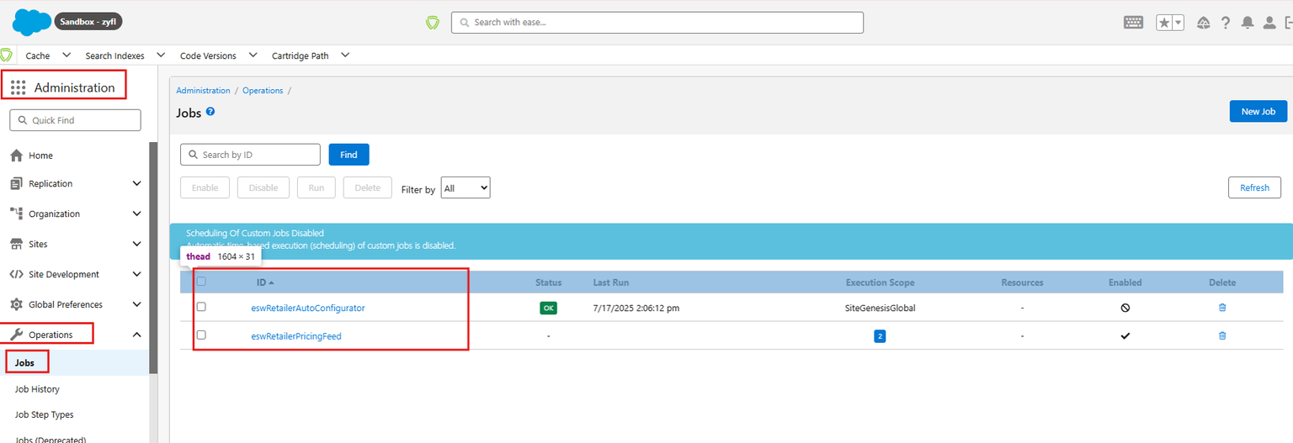Check the eswRetailerAutoConfigurator row checkbox

(201, 307)
